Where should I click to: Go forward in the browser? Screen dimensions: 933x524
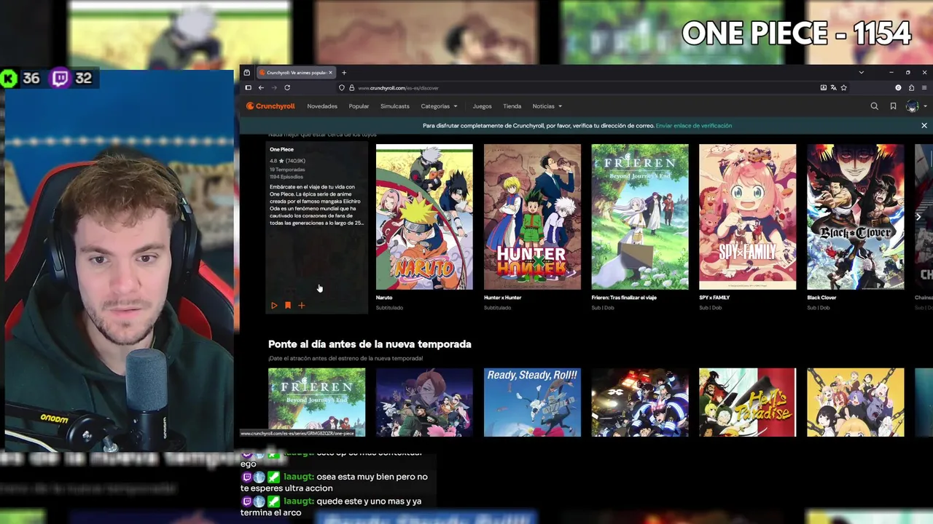(274, 88)
